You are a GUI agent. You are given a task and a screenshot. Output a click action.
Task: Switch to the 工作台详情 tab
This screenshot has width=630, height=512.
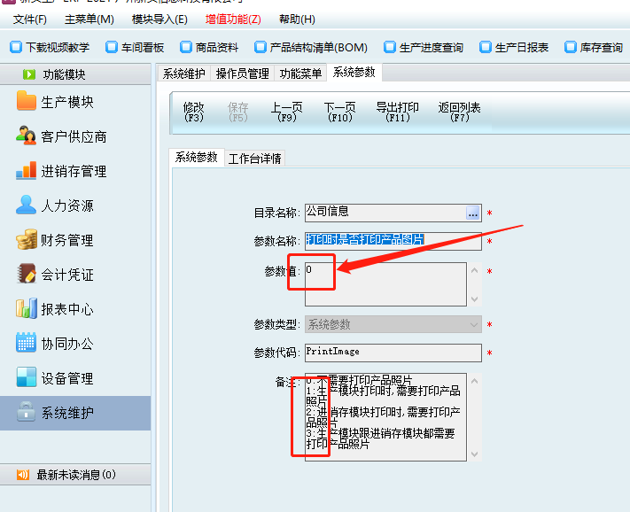254,159
